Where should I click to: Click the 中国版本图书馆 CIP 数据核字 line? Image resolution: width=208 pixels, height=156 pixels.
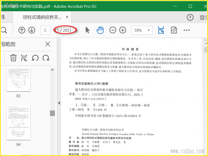tap(108, 116)
